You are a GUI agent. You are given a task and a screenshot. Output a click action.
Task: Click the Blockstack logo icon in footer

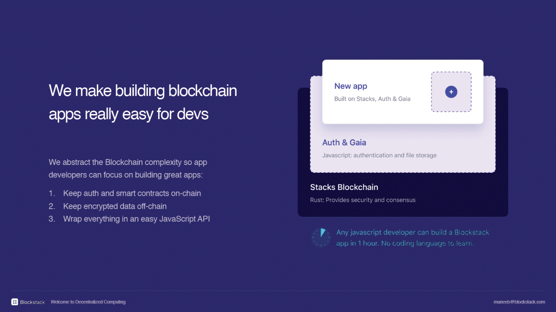click(15, 302)
